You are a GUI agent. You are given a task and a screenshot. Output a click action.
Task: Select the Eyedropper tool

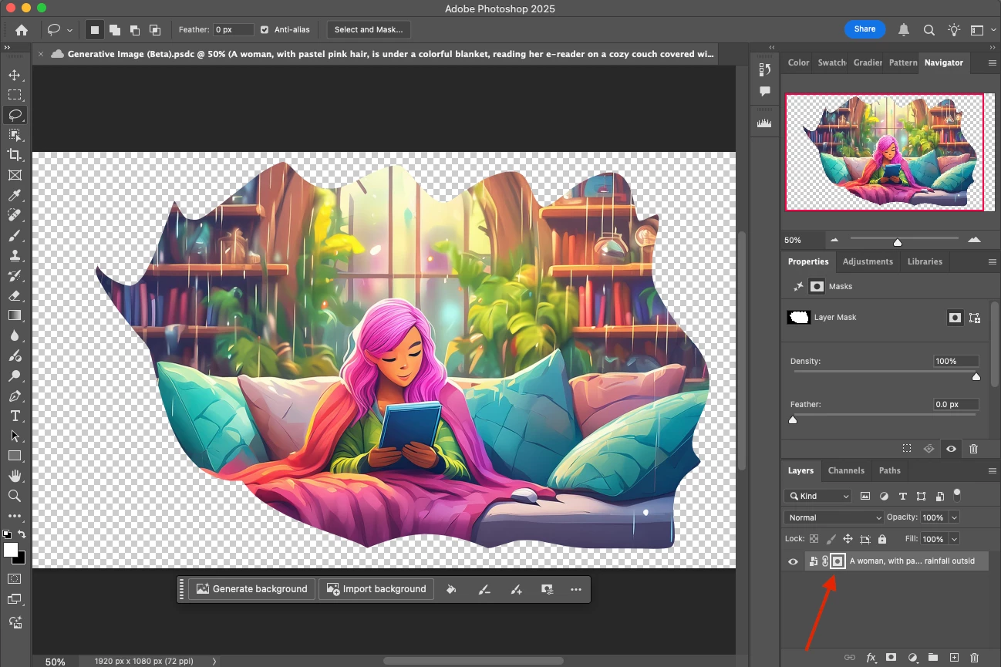pyautogui.click(x=14, y=195)
